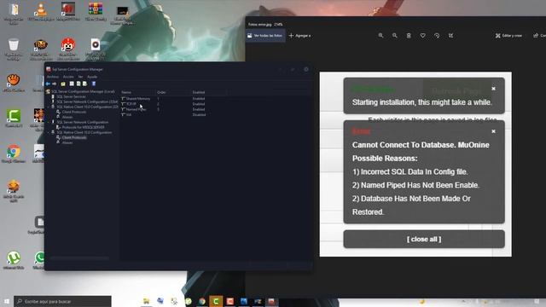Viewport: 546px width, 307px height.
Task: Collapse the lower SQL Native Client 10.0 Configuration node
Action: 49,133
